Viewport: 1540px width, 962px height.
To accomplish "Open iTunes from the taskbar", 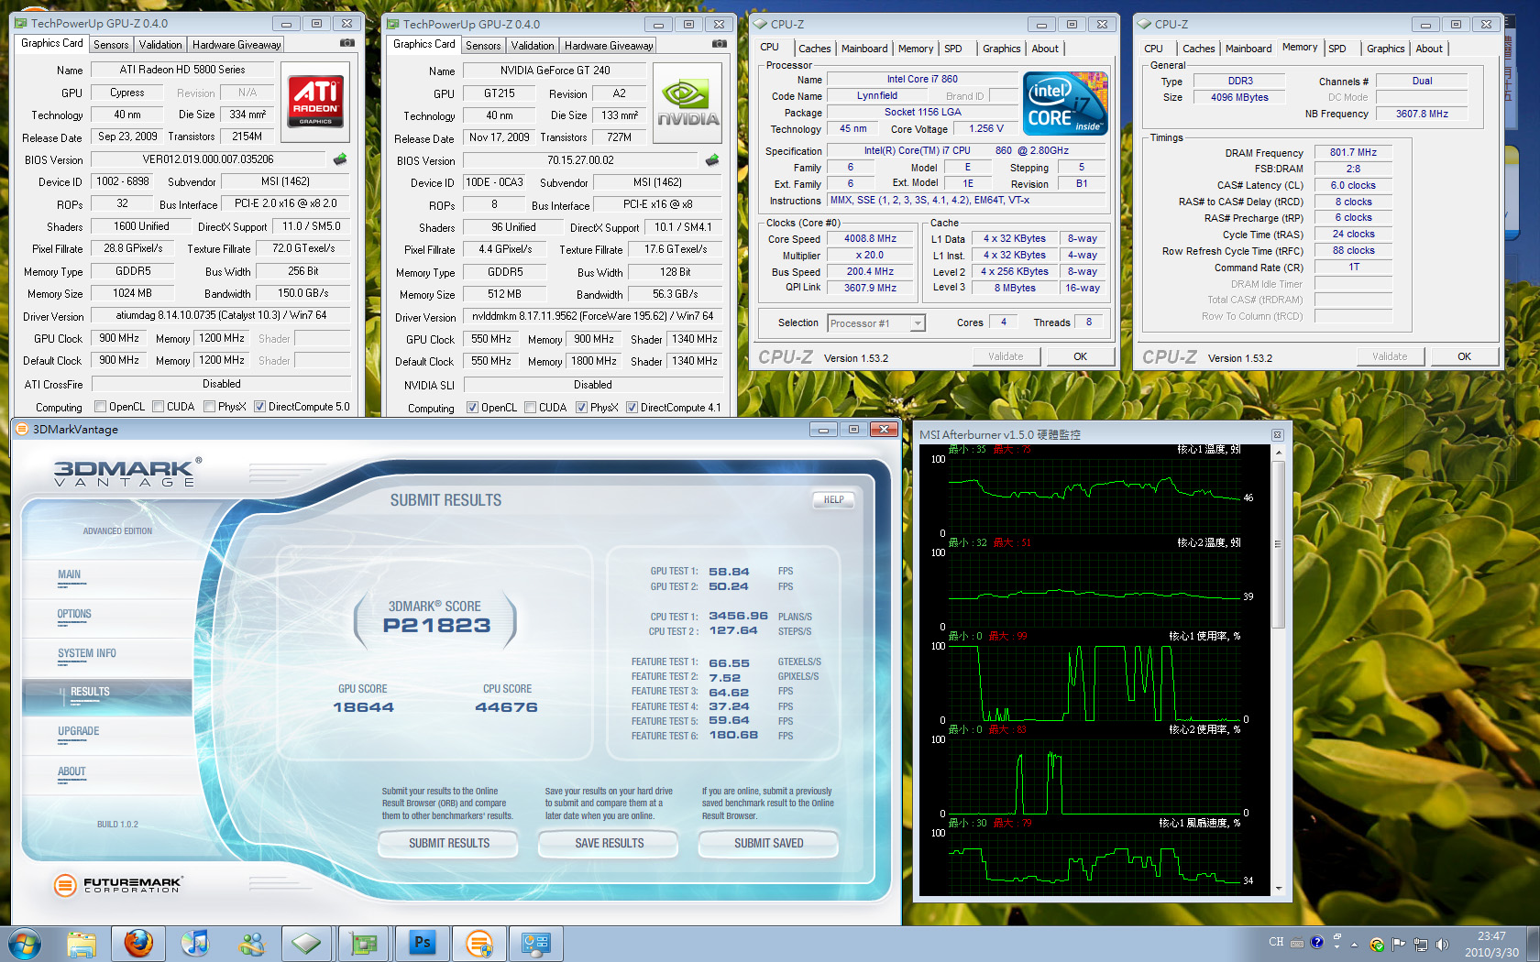I will (x=194, y=943).
